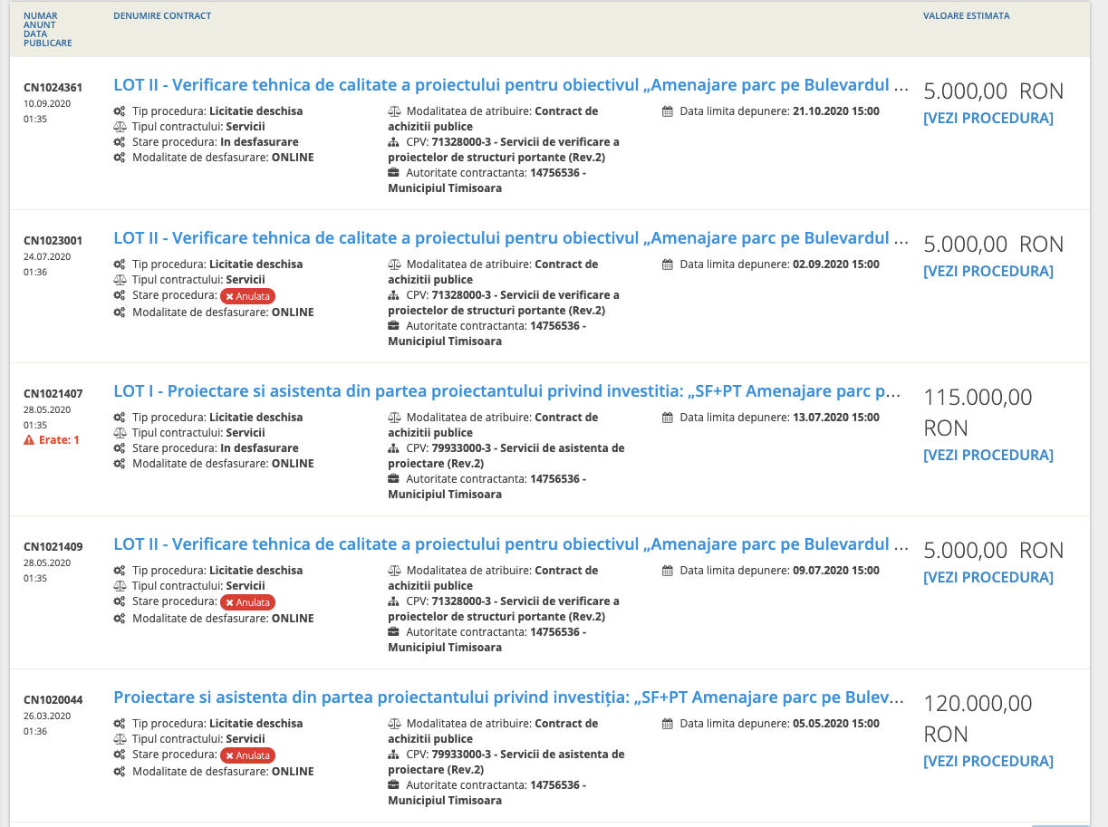Image resolution: width=1108 pixels, height=827 pixels.
Task: Click the red warning triangle near Erate: 1
Action: click(x=30, y=440)
